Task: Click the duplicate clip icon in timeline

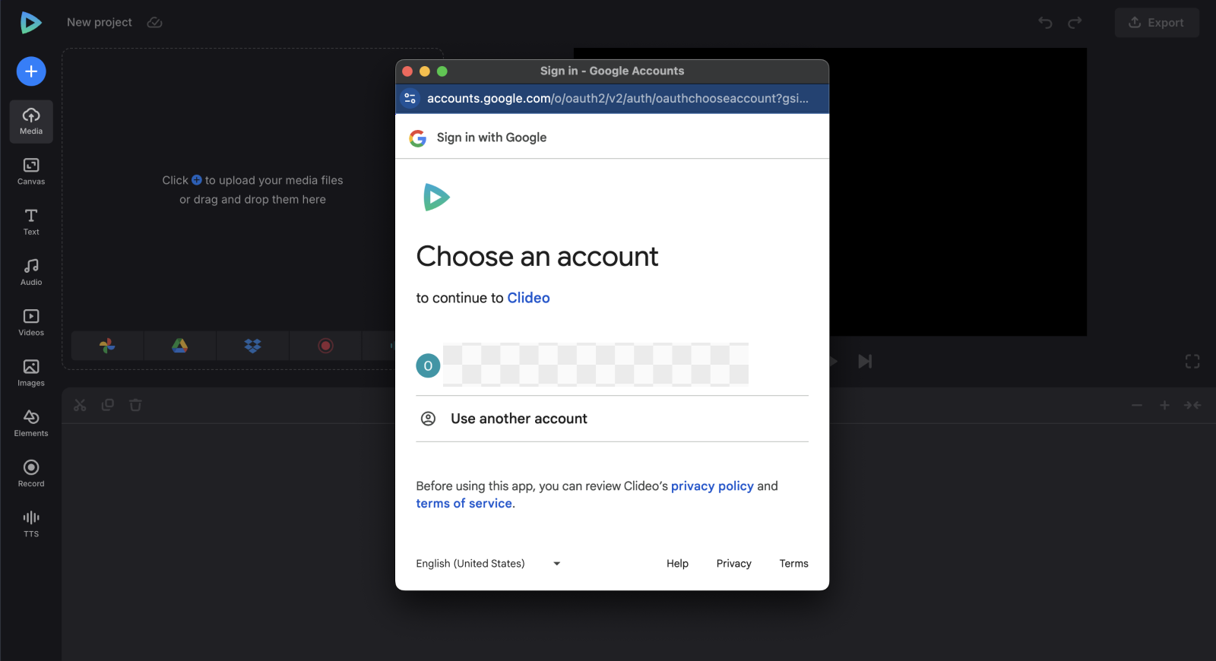Action: point(108,405)
